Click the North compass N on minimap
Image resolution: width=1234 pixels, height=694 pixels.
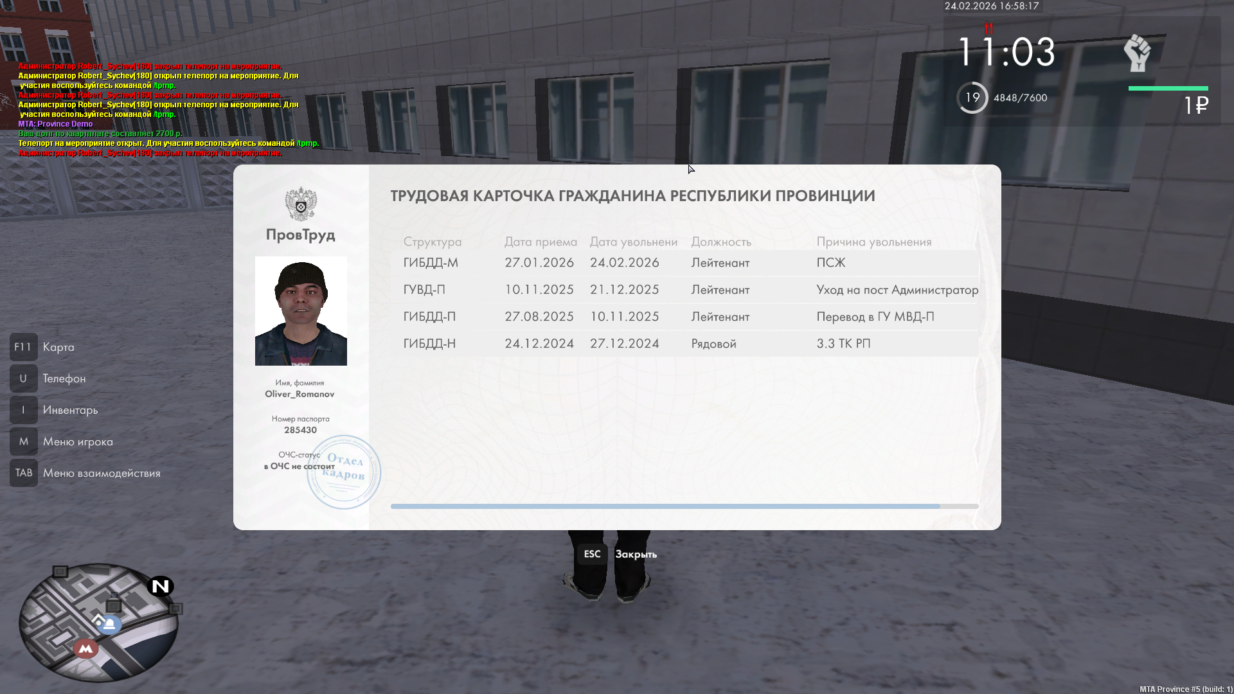pos(160,586)
